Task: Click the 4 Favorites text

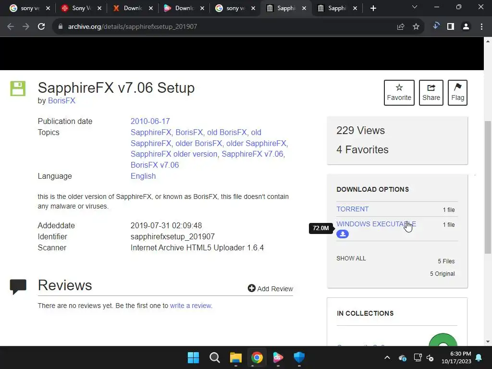Action: pyautogui.click(x=362, y=150)
